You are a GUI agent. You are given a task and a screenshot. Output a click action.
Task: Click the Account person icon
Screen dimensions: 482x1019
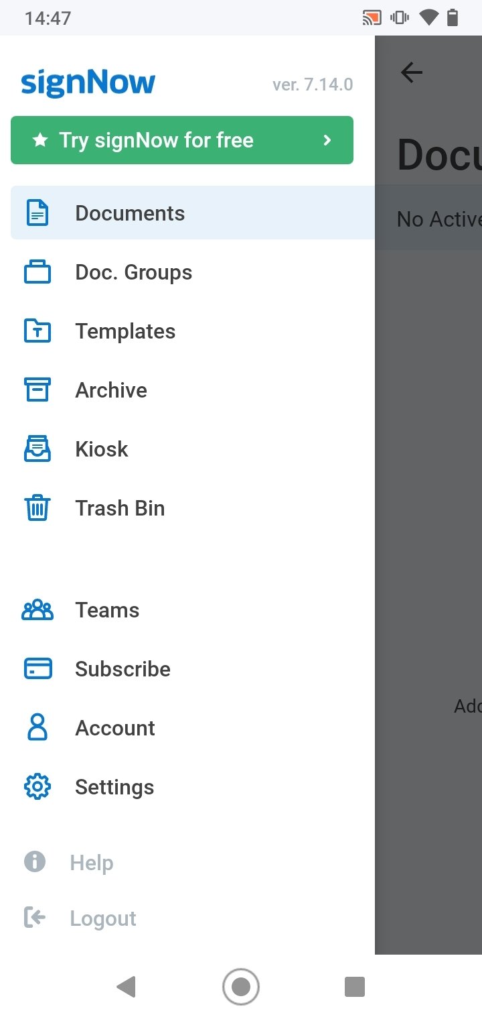point(37,728)
